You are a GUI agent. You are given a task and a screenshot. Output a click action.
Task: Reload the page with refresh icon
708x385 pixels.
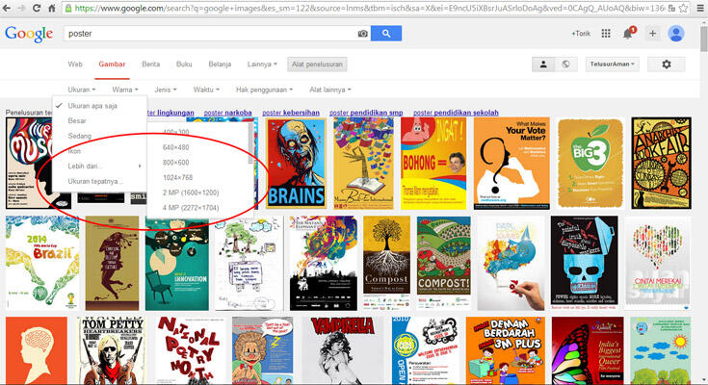[x=37, y=8]
